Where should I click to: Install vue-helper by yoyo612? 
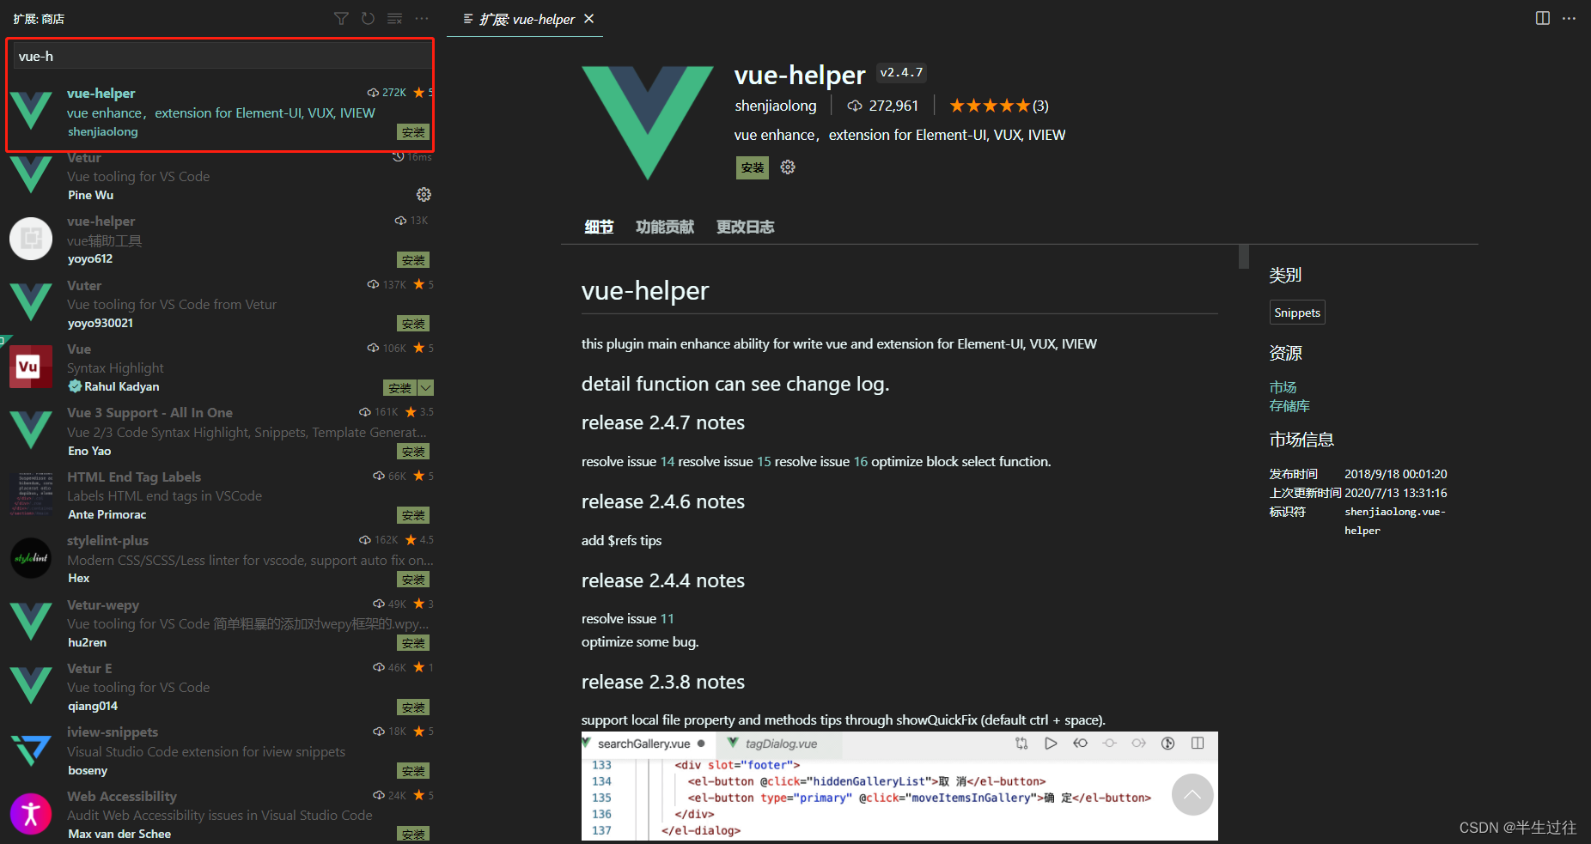[x=413, y=260]
